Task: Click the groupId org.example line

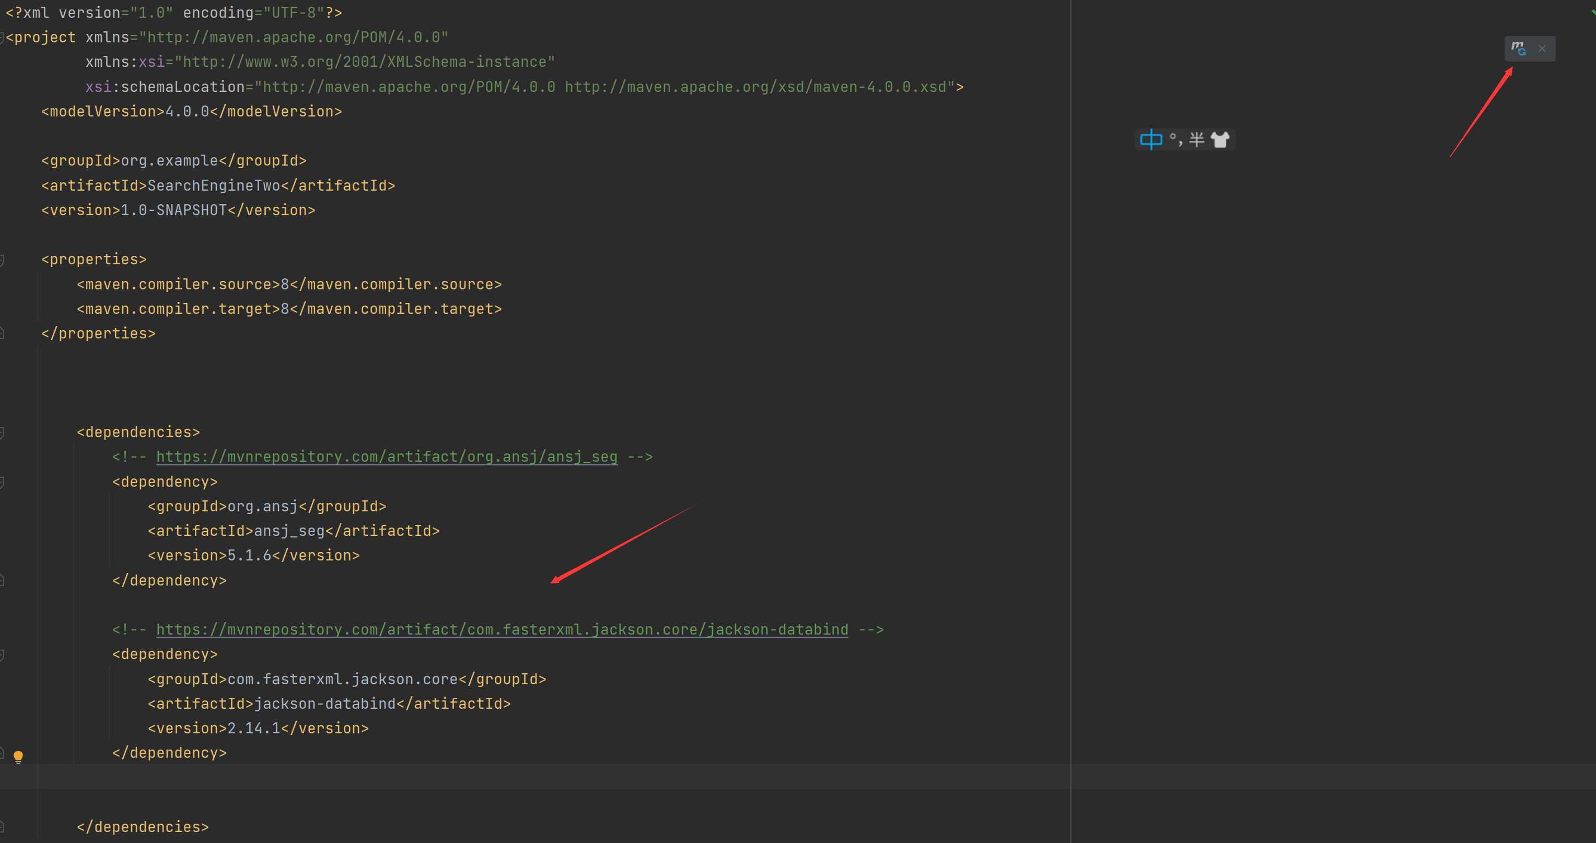Action: [173, 161]
